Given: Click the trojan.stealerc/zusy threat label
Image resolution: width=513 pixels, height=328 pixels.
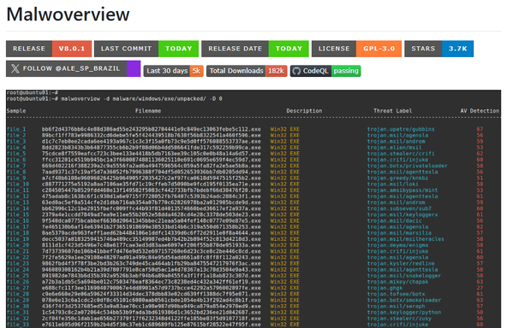Looking at the screenshot, I should 399,319.
